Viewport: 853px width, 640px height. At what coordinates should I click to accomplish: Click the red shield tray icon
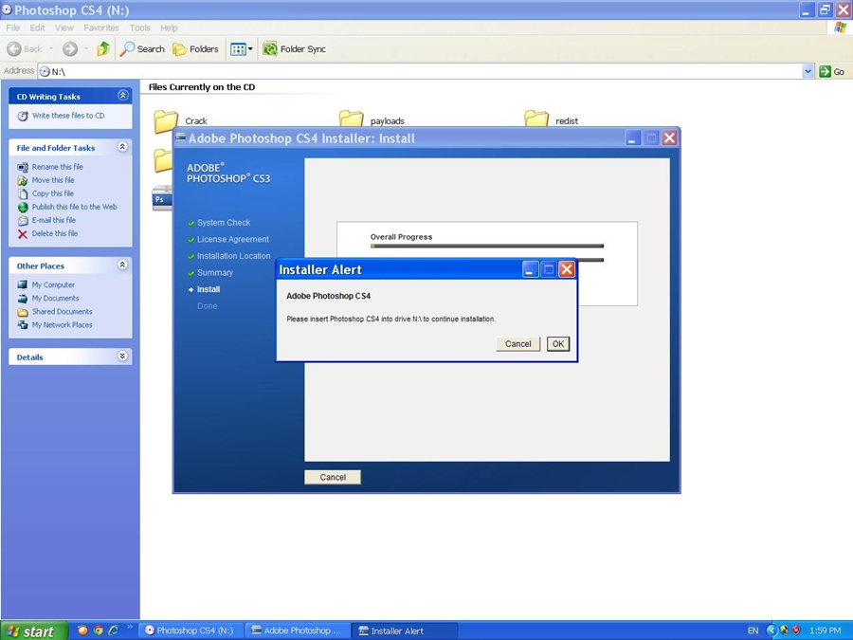click(796, 631)
